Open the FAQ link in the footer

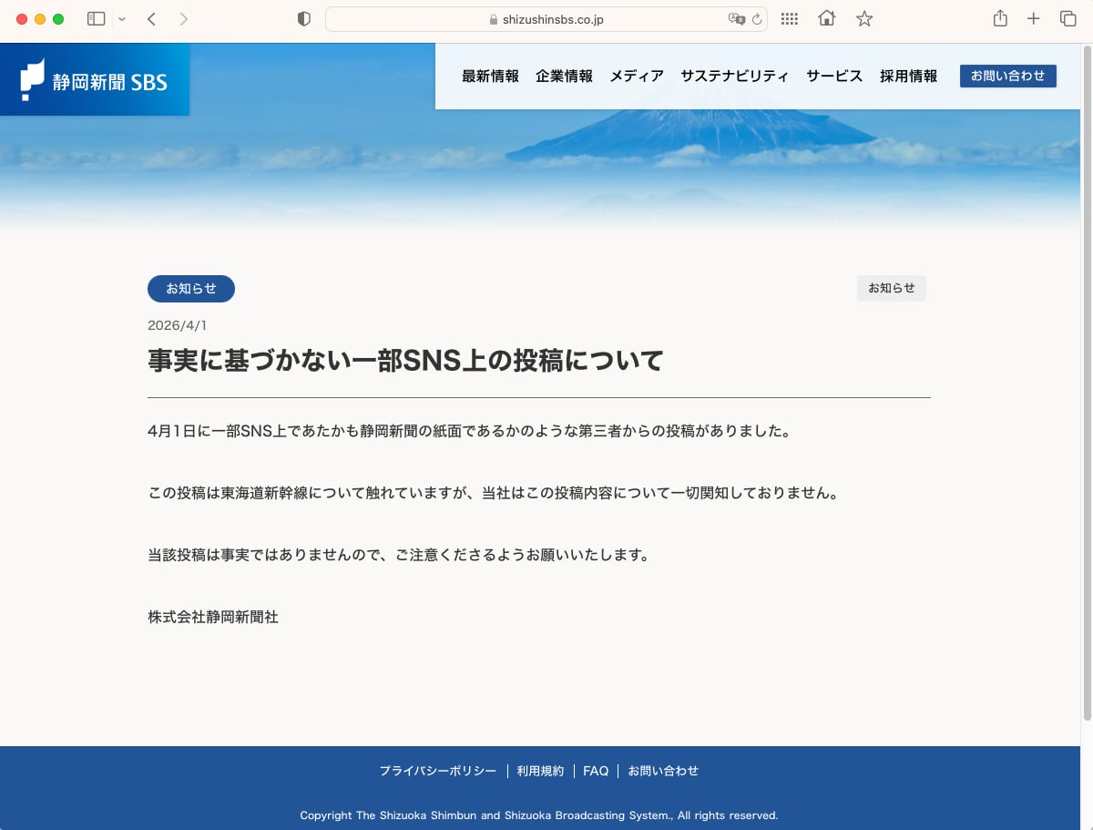596,770
